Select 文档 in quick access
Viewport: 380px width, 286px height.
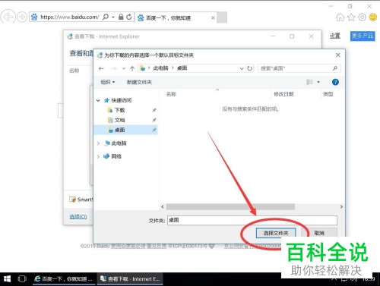119,120
